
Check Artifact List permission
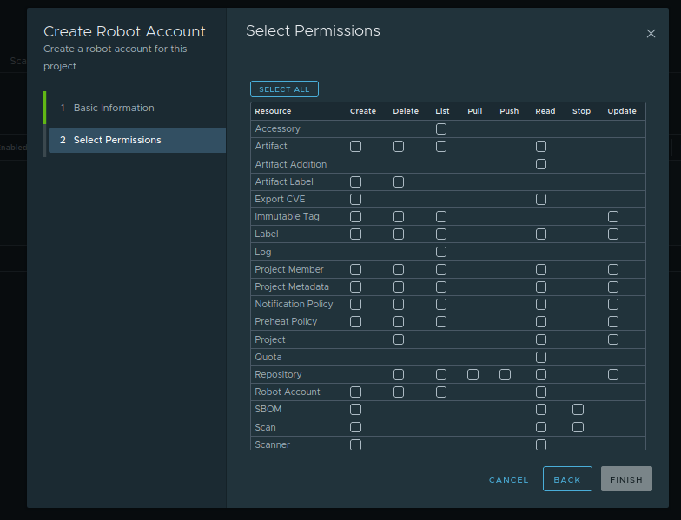point(441,146)
